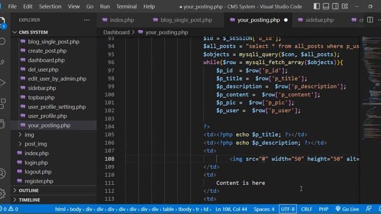This screenshot has height=214, width=381.
Task: Open the Run and Debug icon
Action: [x=2, y=83]
